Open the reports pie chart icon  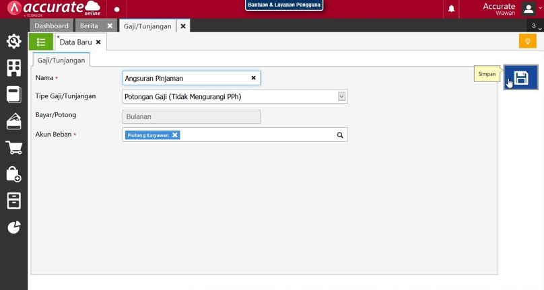[14, 227]
